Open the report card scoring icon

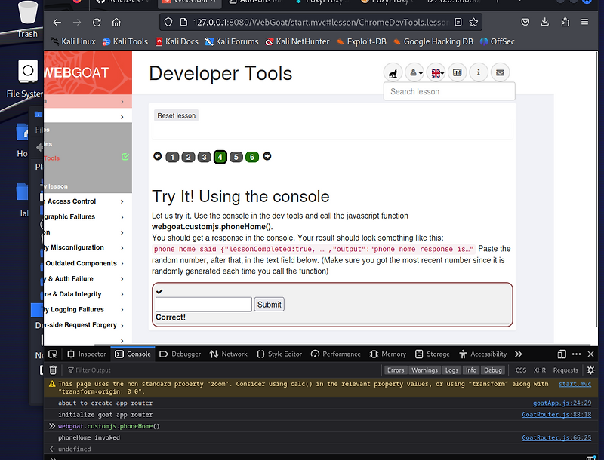[457, 72]
